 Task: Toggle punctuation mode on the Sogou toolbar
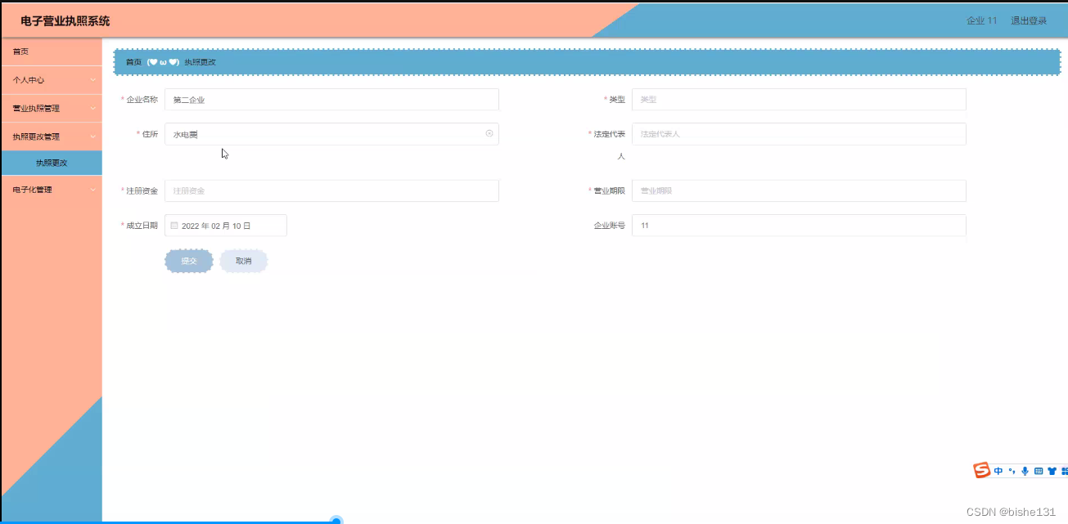(1013, 470)
